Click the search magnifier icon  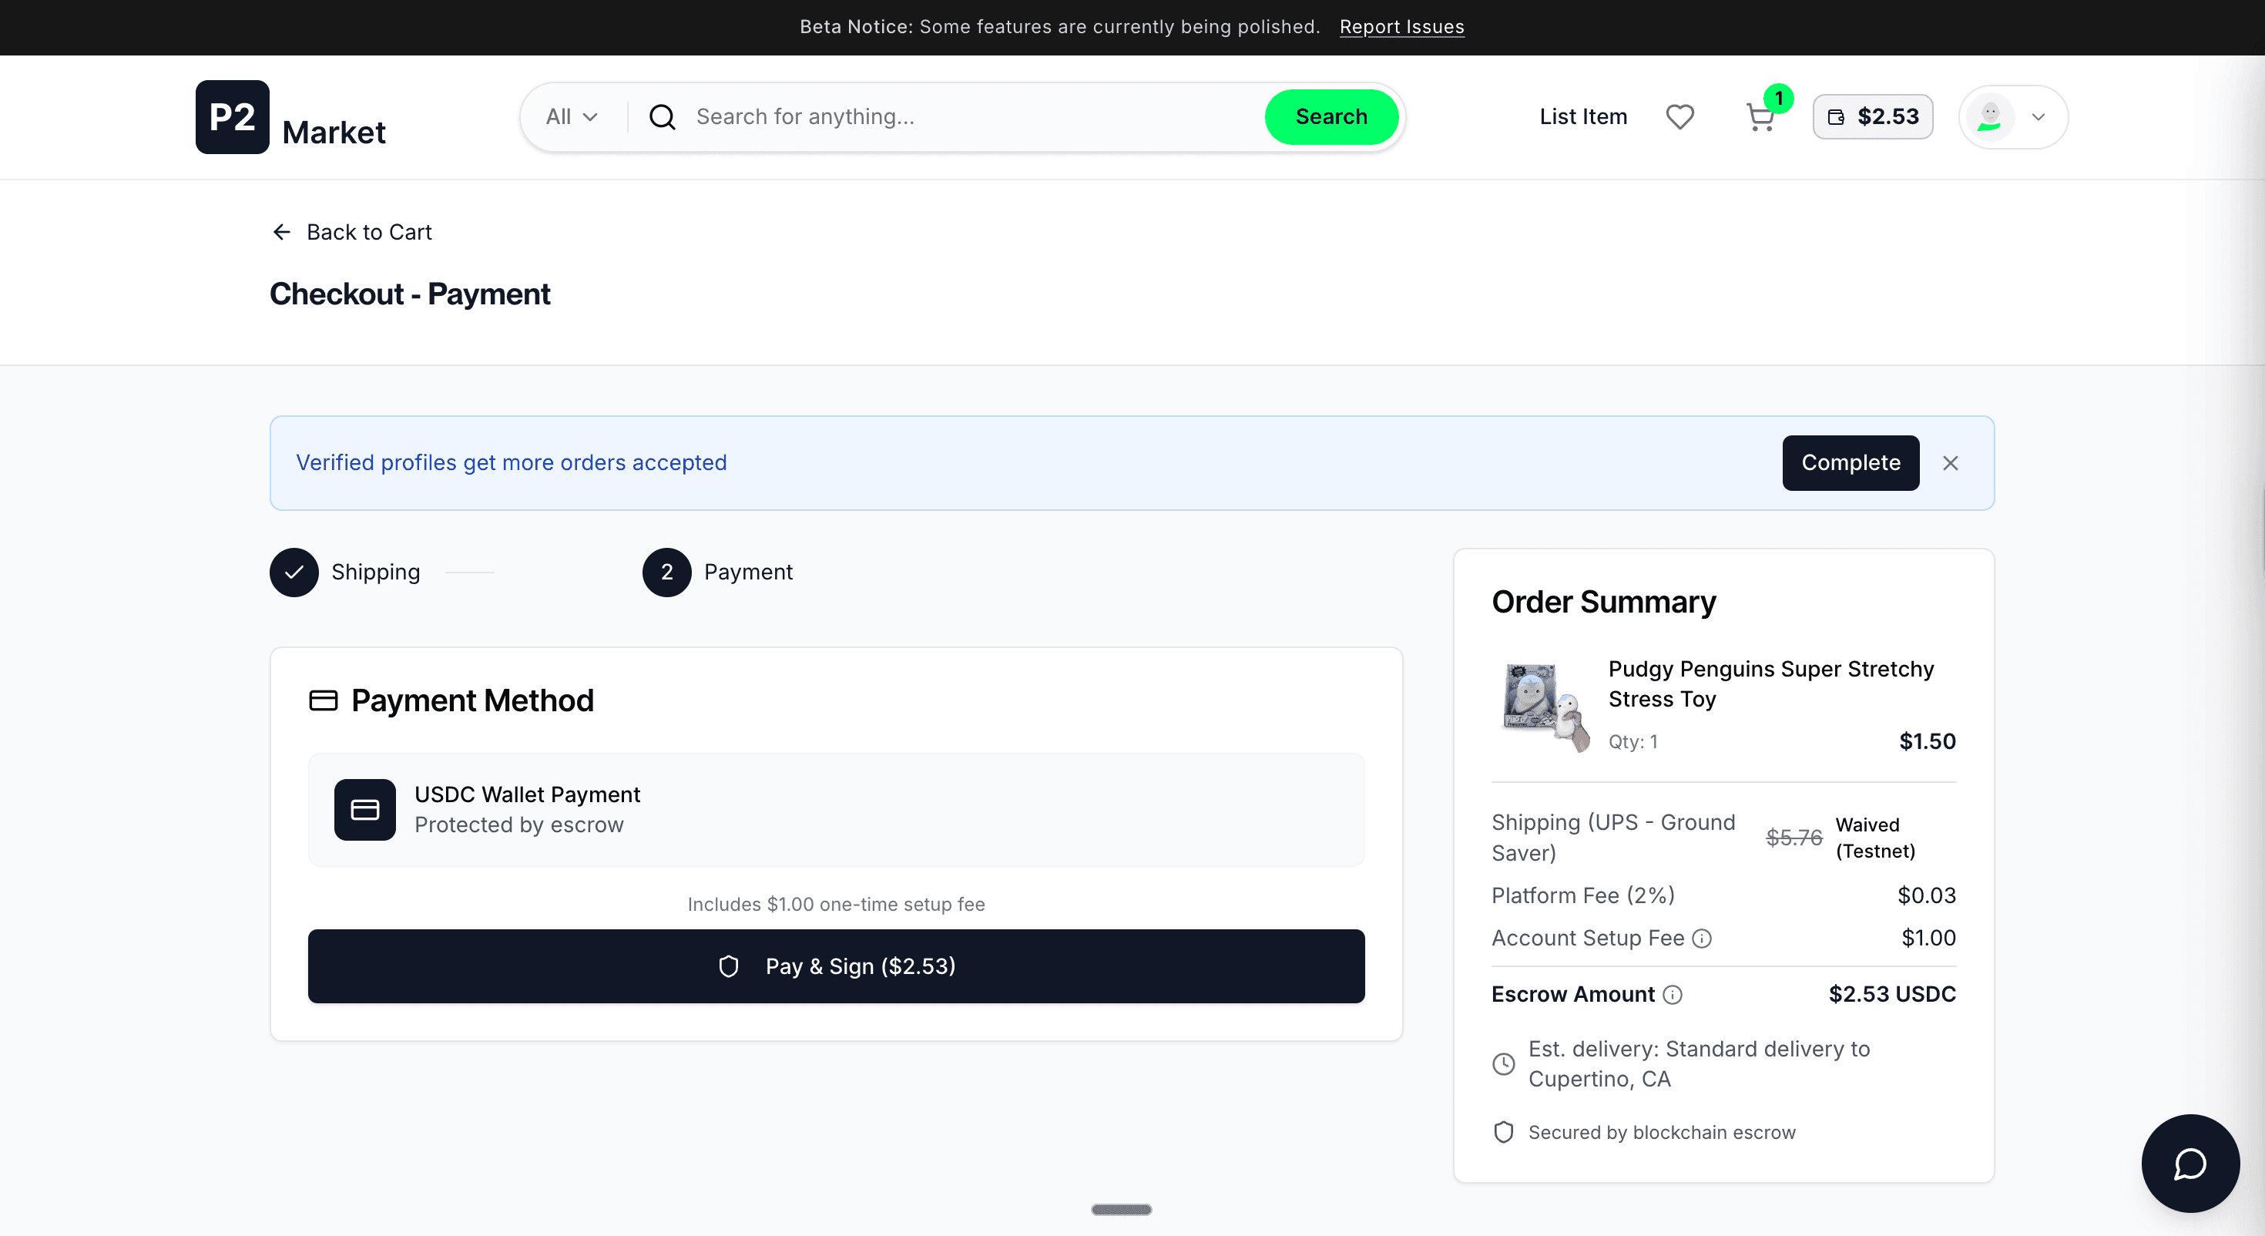661,116
